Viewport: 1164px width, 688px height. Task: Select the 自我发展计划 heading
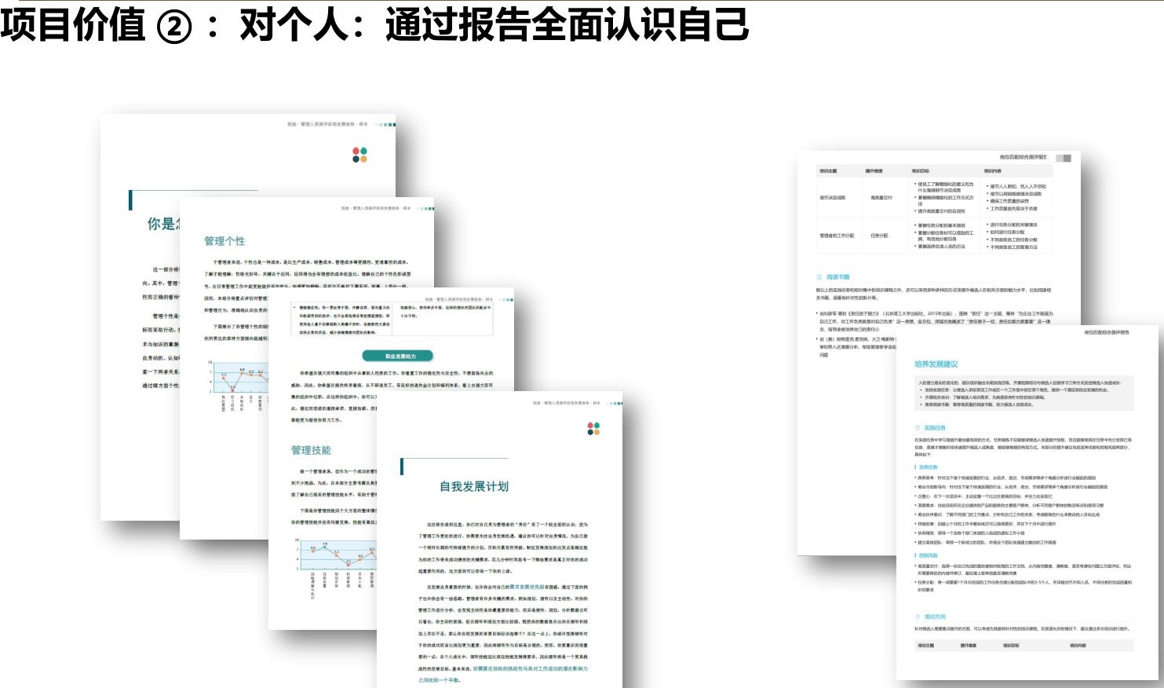474,486
